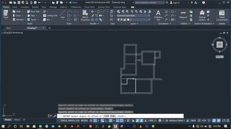Click the Plot printer icon in quick access toolbar

click(35, 3)
